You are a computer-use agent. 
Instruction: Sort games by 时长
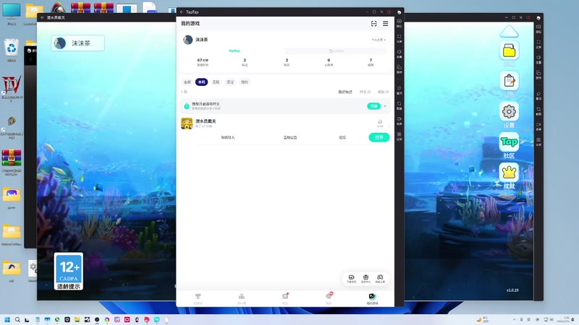coord(365,92)
